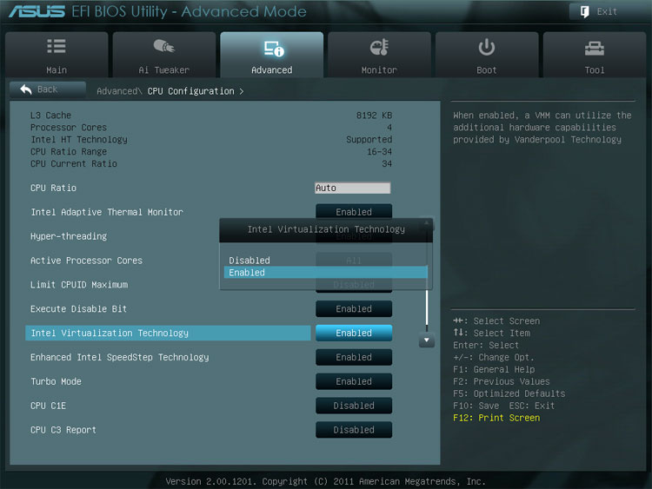Select the CPU C3 Report label

pos(63,430)
